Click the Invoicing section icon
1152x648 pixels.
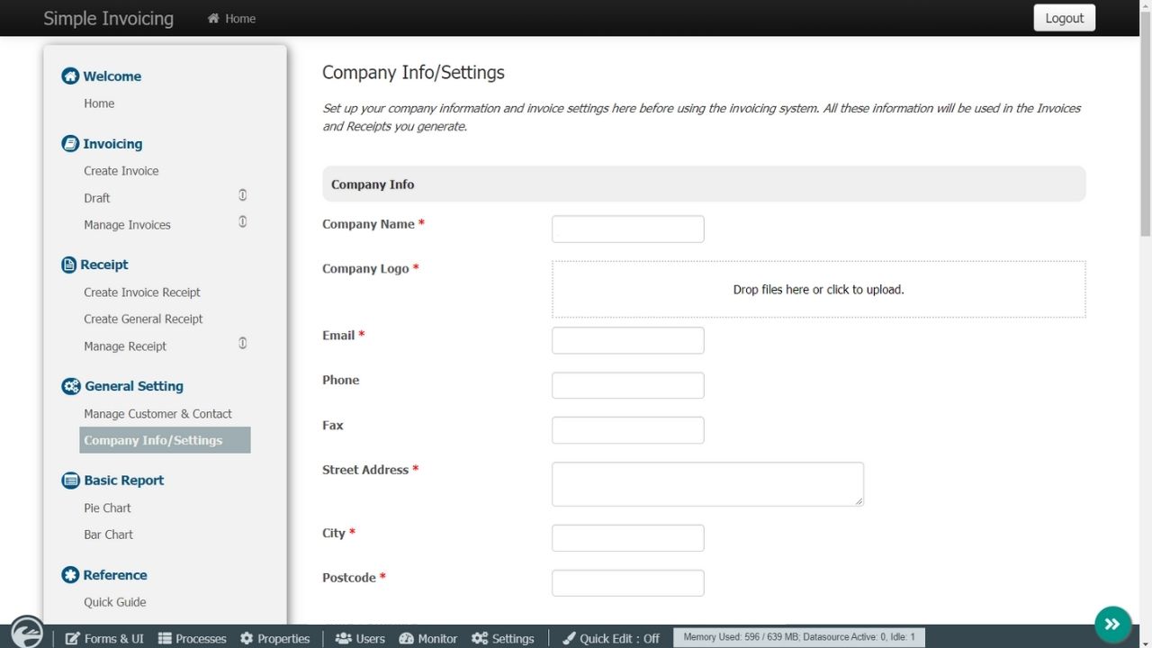coord(70,144)
